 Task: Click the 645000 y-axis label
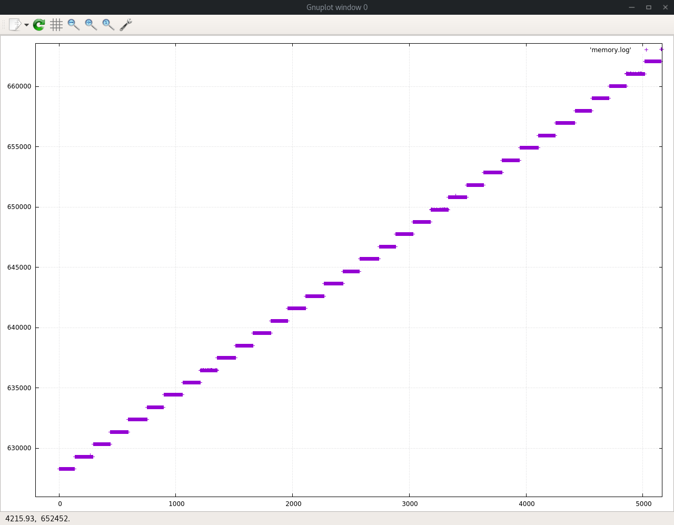coord(19,268)
